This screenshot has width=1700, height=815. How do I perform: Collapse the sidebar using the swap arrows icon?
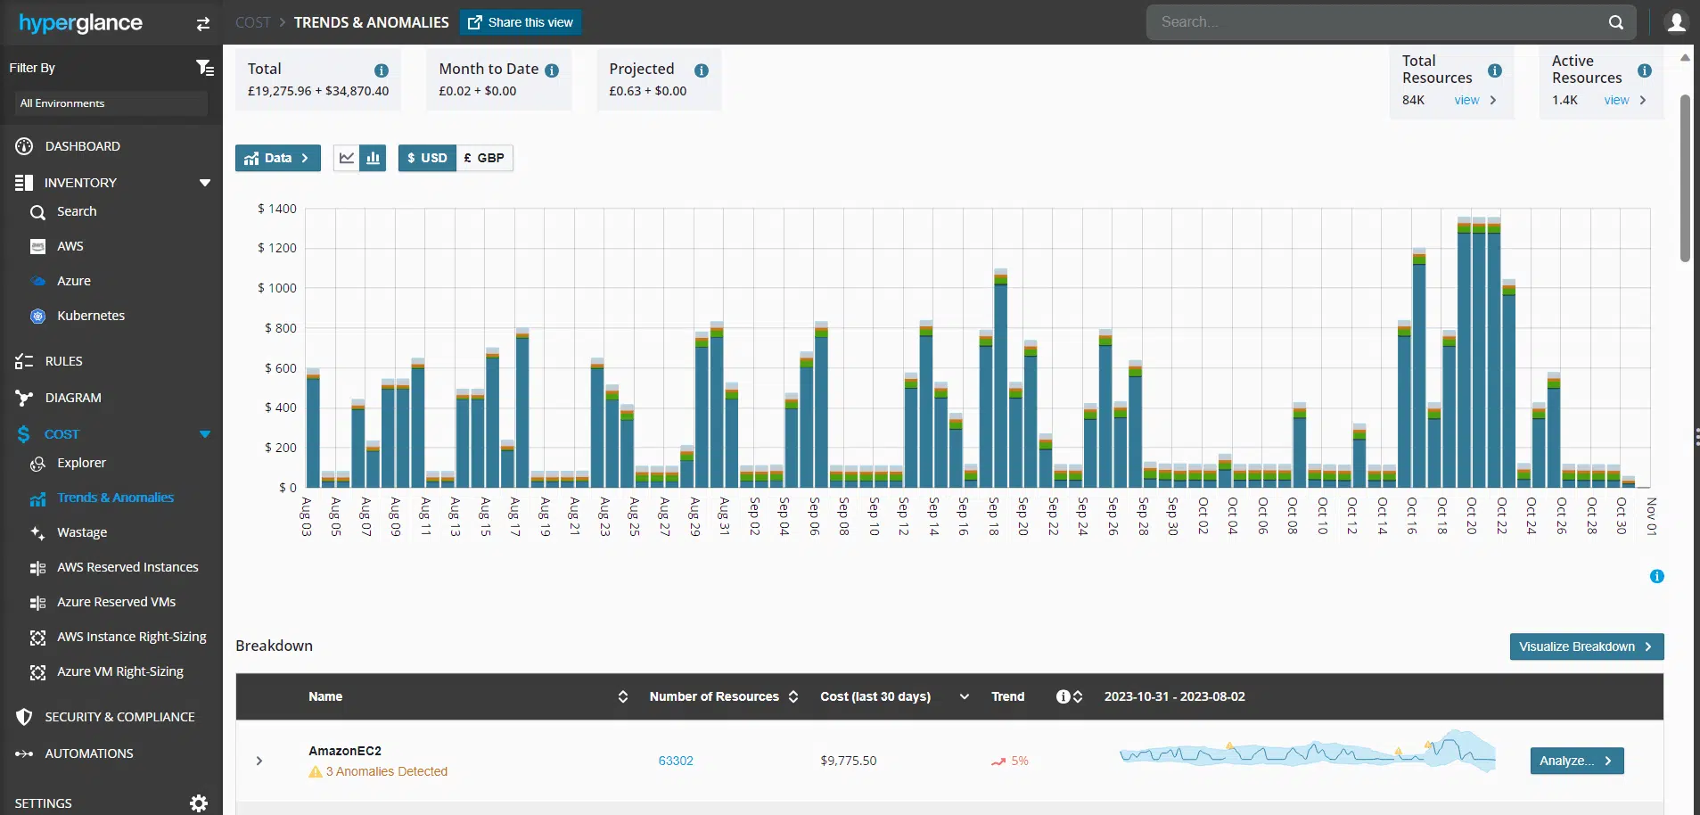click(203, 24)
